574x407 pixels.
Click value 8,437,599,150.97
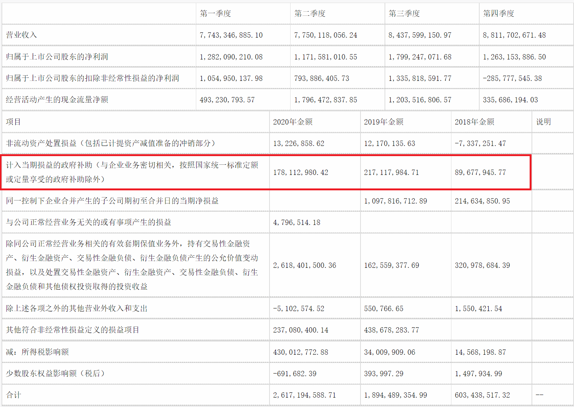(x=420, y=35)
